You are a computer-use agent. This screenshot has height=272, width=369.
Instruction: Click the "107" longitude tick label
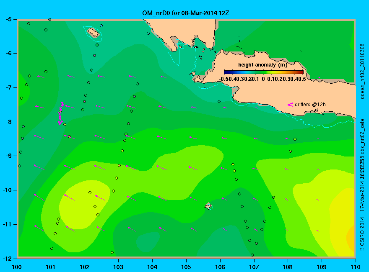pyautogui.click(x=254, y=267)
